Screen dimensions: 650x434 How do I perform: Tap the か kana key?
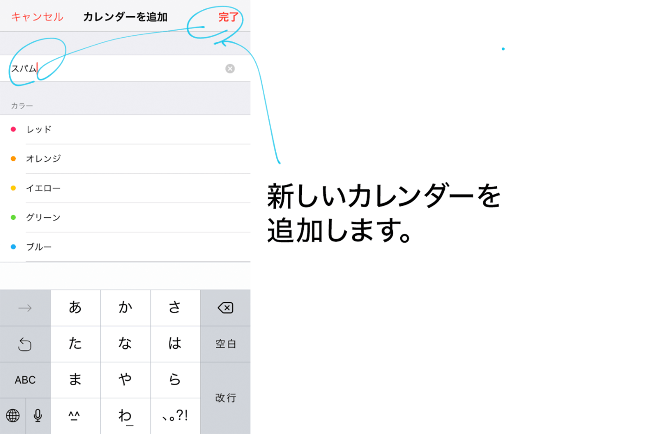pos(125,308)
